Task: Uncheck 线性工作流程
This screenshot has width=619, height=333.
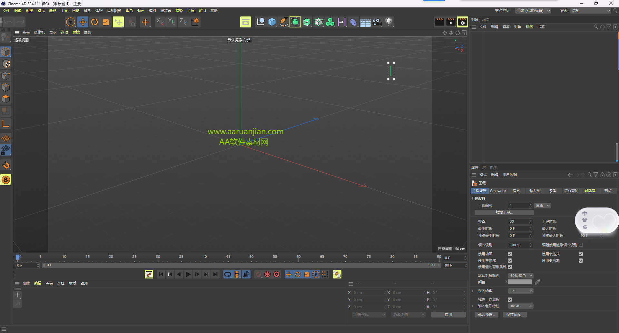Action: (510, 299)
